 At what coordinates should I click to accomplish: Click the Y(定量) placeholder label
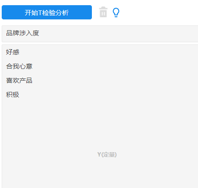107,155
